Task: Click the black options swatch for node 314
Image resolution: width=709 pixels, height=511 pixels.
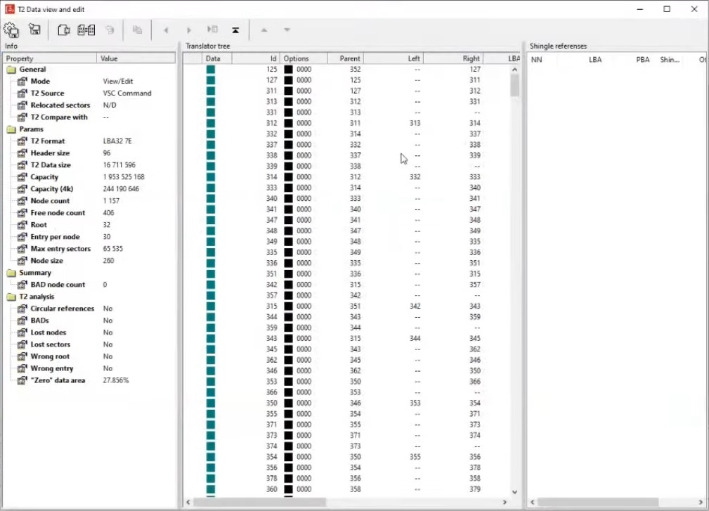Action: pos(288,177)
